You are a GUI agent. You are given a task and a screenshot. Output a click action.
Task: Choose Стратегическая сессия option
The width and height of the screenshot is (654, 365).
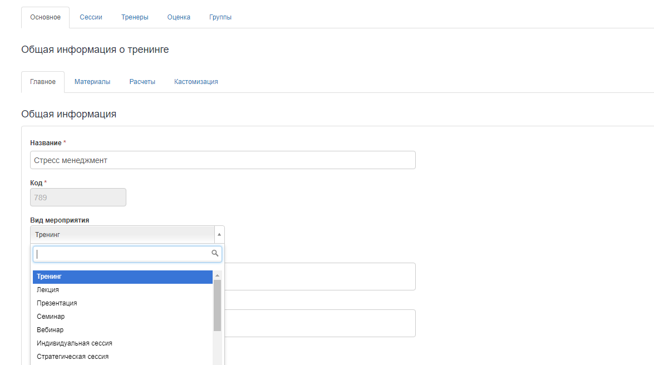point(122,357)
